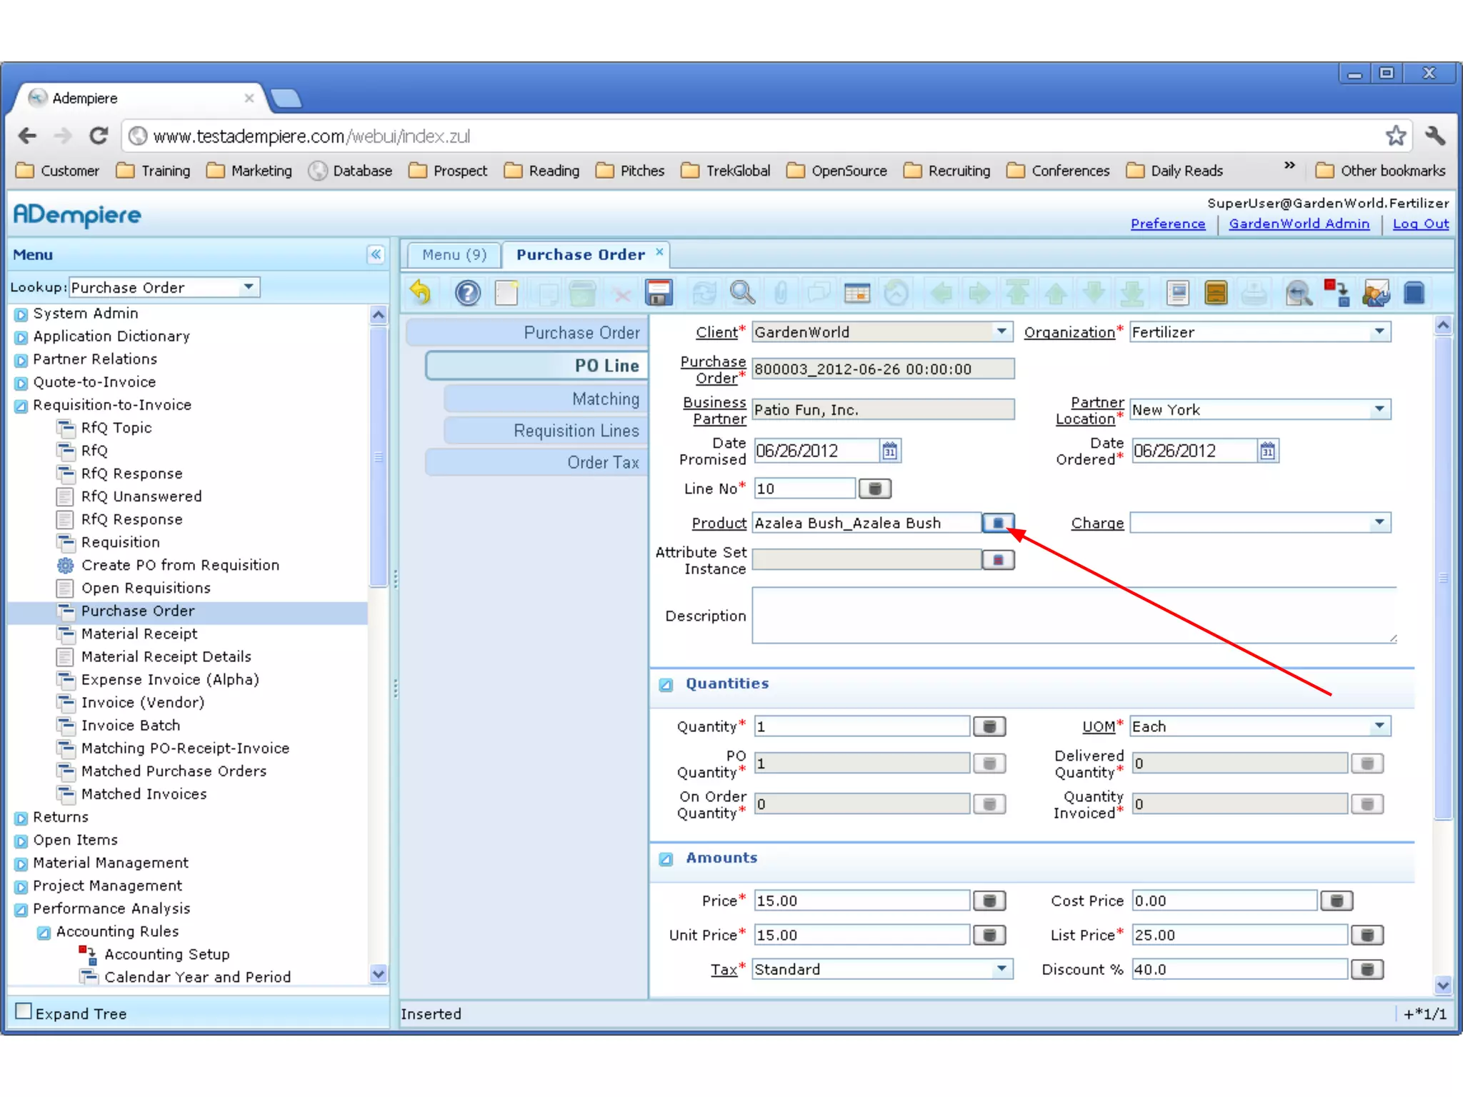Click the menu tree scroll down arrow
The width and height of the screenshot is (1463, 1097).
click(378, 973)
